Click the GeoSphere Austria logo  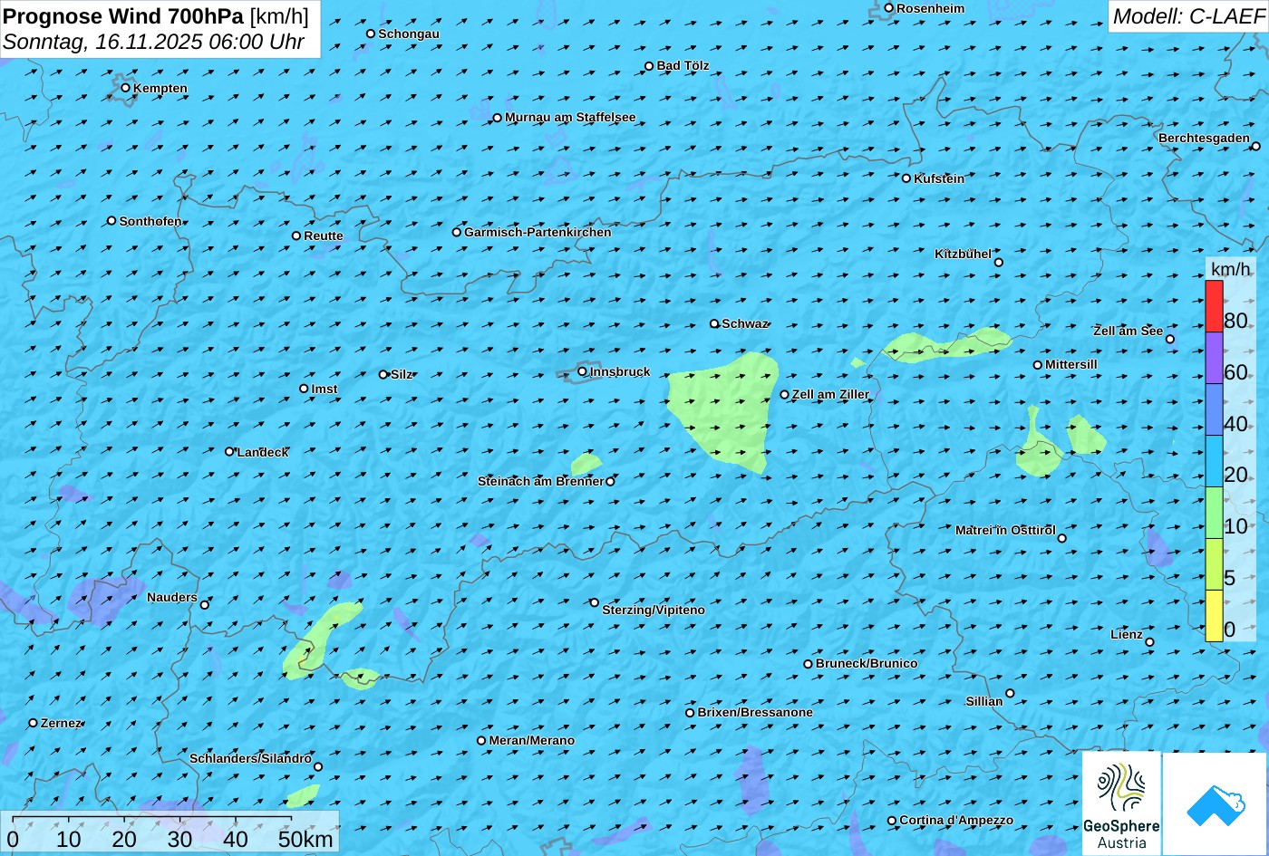(1121, 803)
